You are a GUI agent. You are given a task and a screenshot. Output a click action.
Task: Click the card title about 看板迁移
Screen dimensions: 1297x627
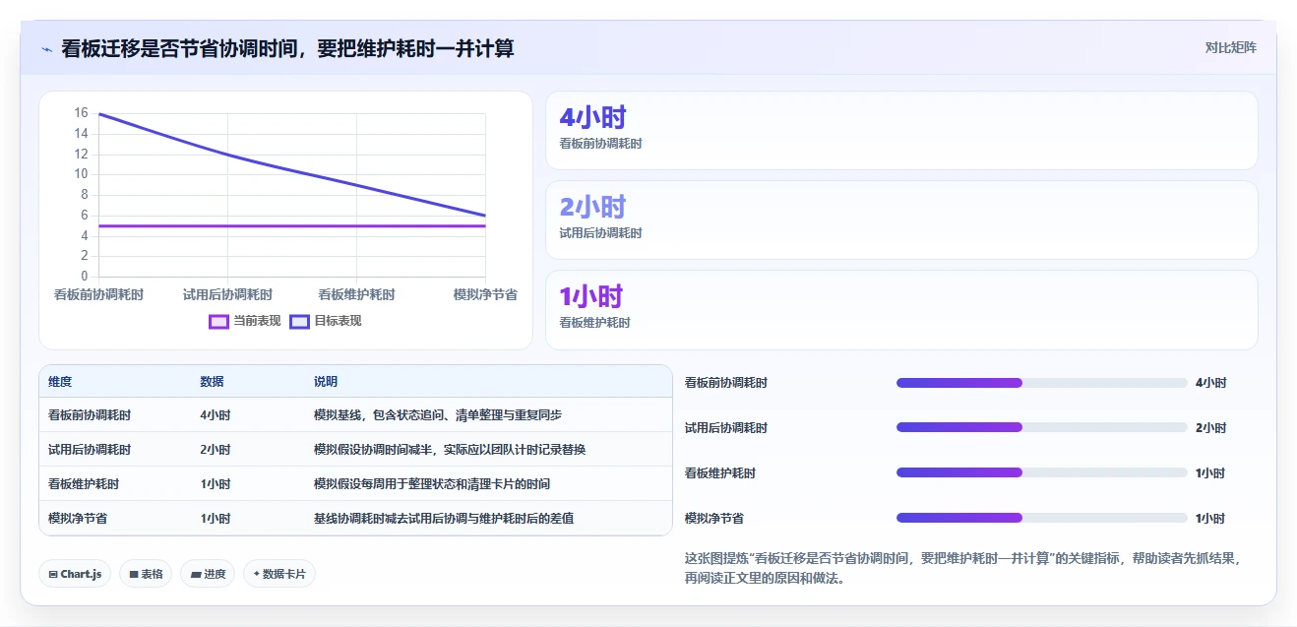tap(287, 48)
